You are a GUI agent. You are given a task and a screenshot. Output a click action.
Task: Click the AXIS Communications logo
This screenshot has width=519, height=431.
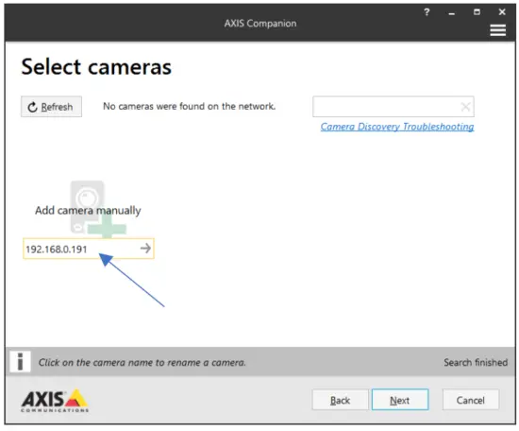tap(55, 401)
